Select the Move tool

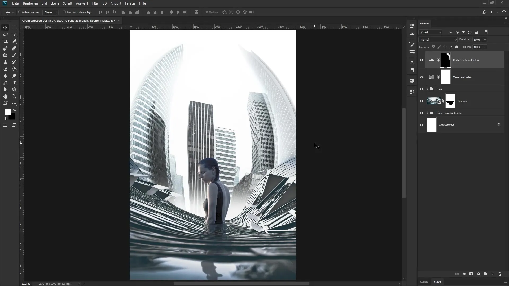(x=5, y=28)
